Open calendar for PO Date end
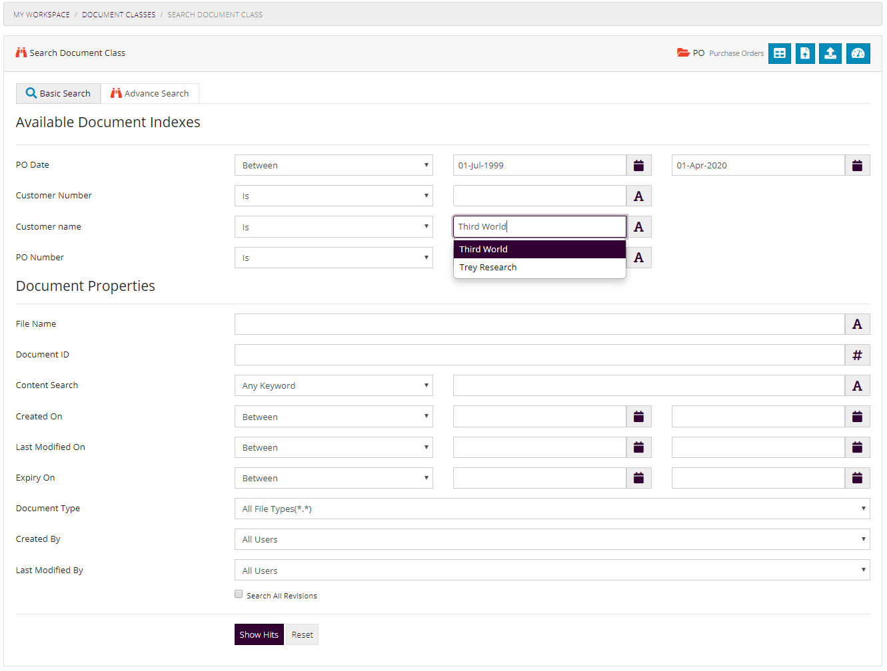This screenshot has height=671, width=887. point(857,165)
